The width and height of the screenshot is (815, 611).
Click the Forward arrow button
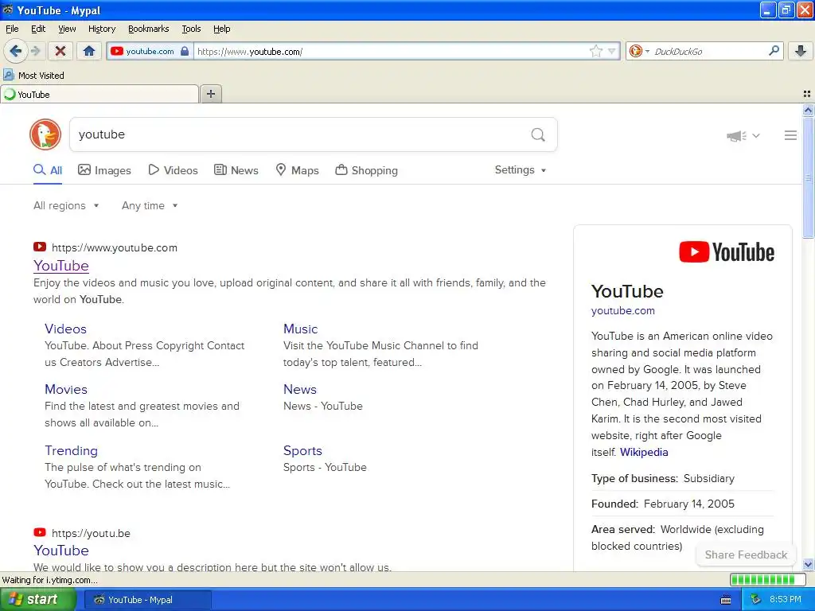coord(35,51)
